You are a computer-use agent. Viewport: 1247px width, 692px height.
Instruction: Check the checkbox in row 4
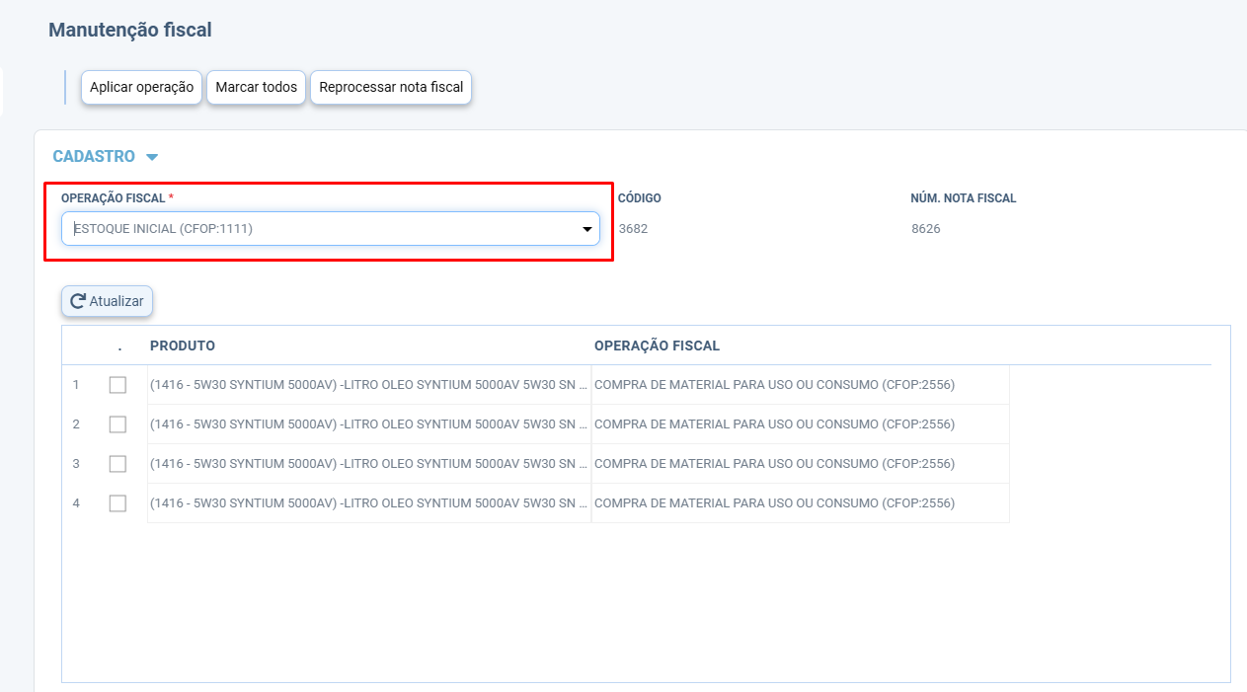click(117, 503)
